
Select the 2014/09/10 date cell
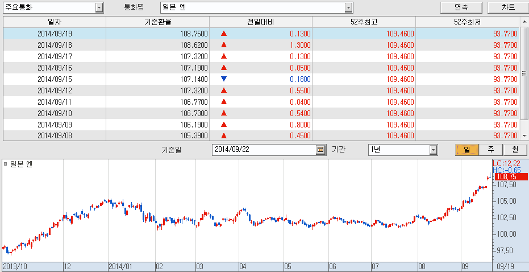55,113
